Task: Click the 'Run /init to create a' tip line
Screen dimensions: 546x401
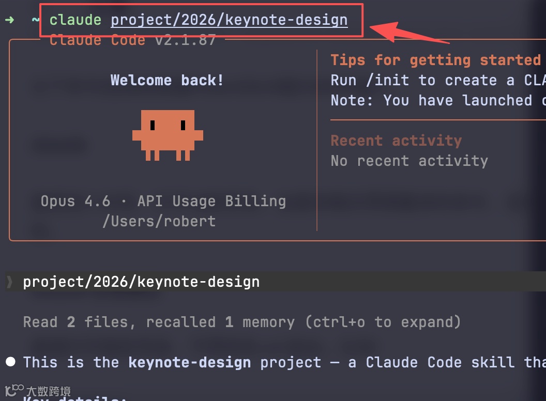Action: (438, 80)
